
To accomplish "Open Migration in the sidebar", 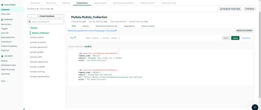I will point(5,50).
